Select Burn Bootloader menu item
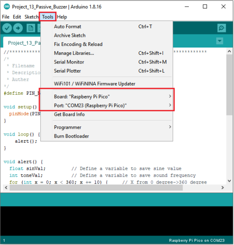This screenshot has width=234, height=245. pyautogui.click(x=107, y=136)
